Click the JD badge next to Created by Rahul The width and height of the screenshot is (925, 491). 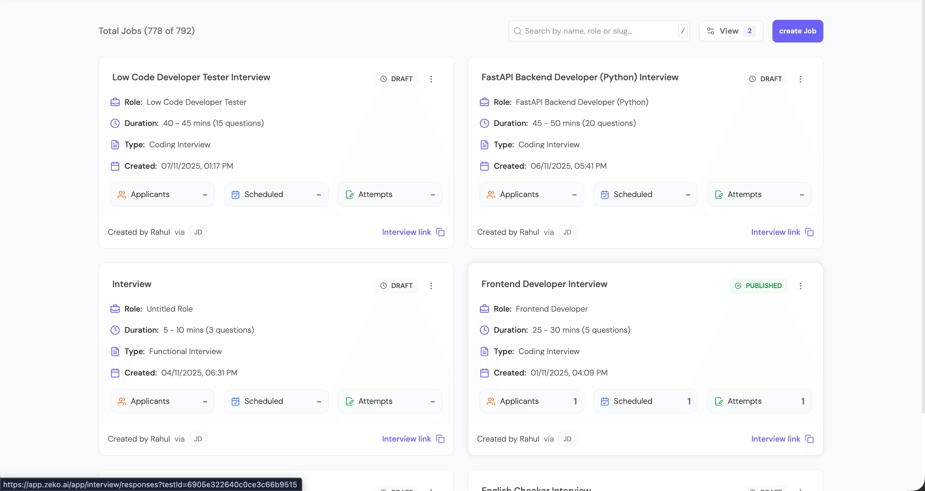point(198,232)
